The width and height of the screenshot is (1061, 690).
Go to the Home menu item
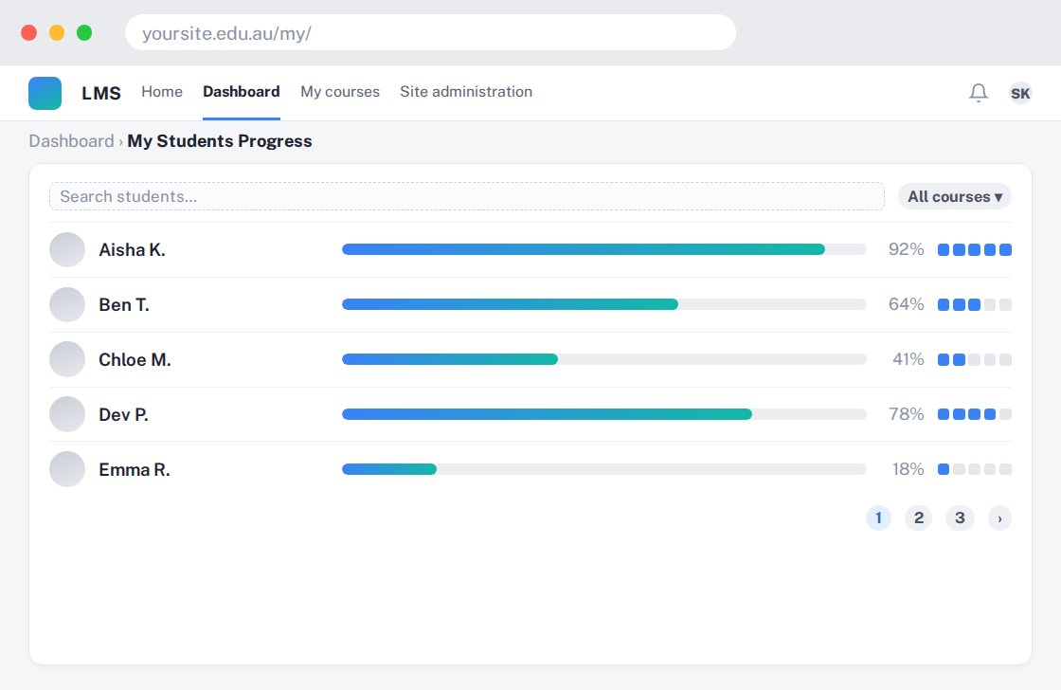[x=162, y=91]
